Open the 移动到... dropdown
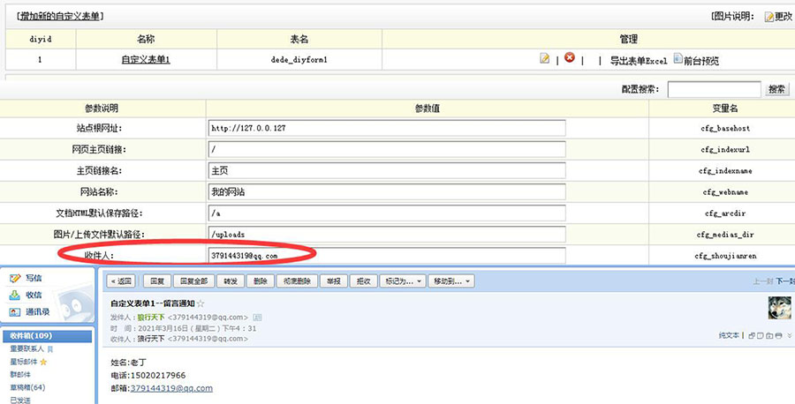This screenshot has width=795, height=404. tap(450, 281)
